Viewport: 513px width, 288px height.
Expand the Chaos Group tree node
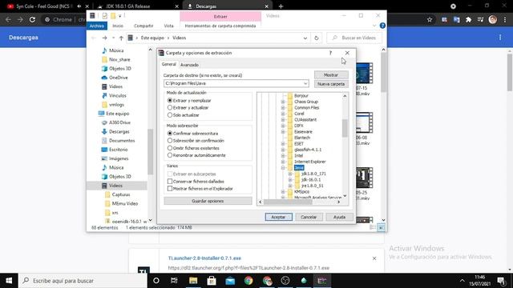(x=283, y=102)
